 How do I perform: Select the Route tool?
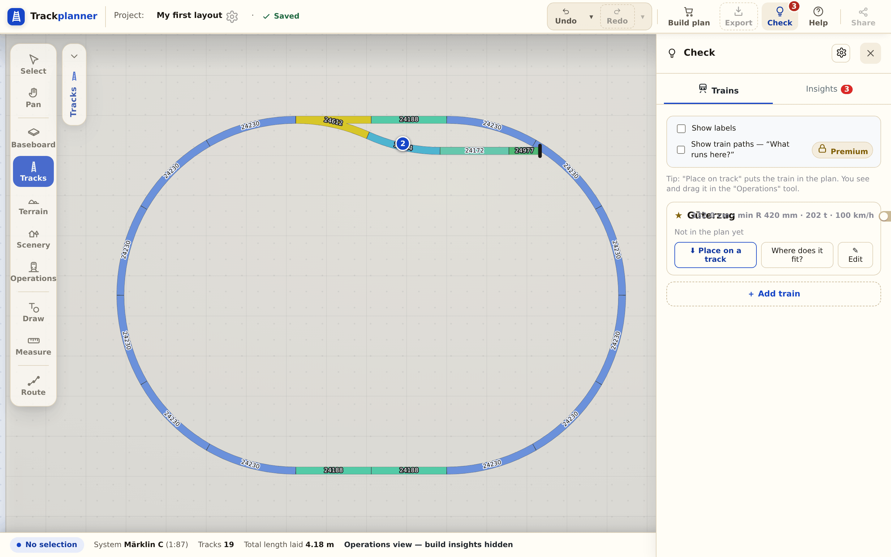(33, 386)
